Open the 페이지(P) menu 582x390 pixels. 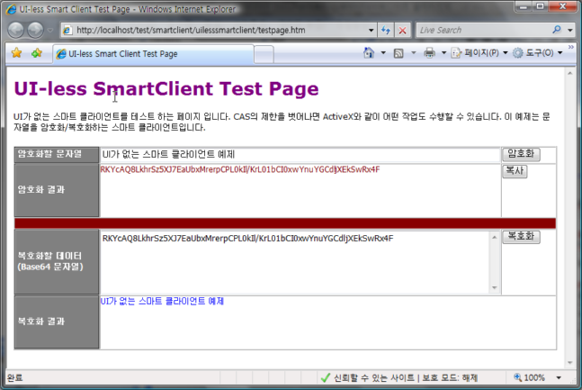[x=479, y=53]
